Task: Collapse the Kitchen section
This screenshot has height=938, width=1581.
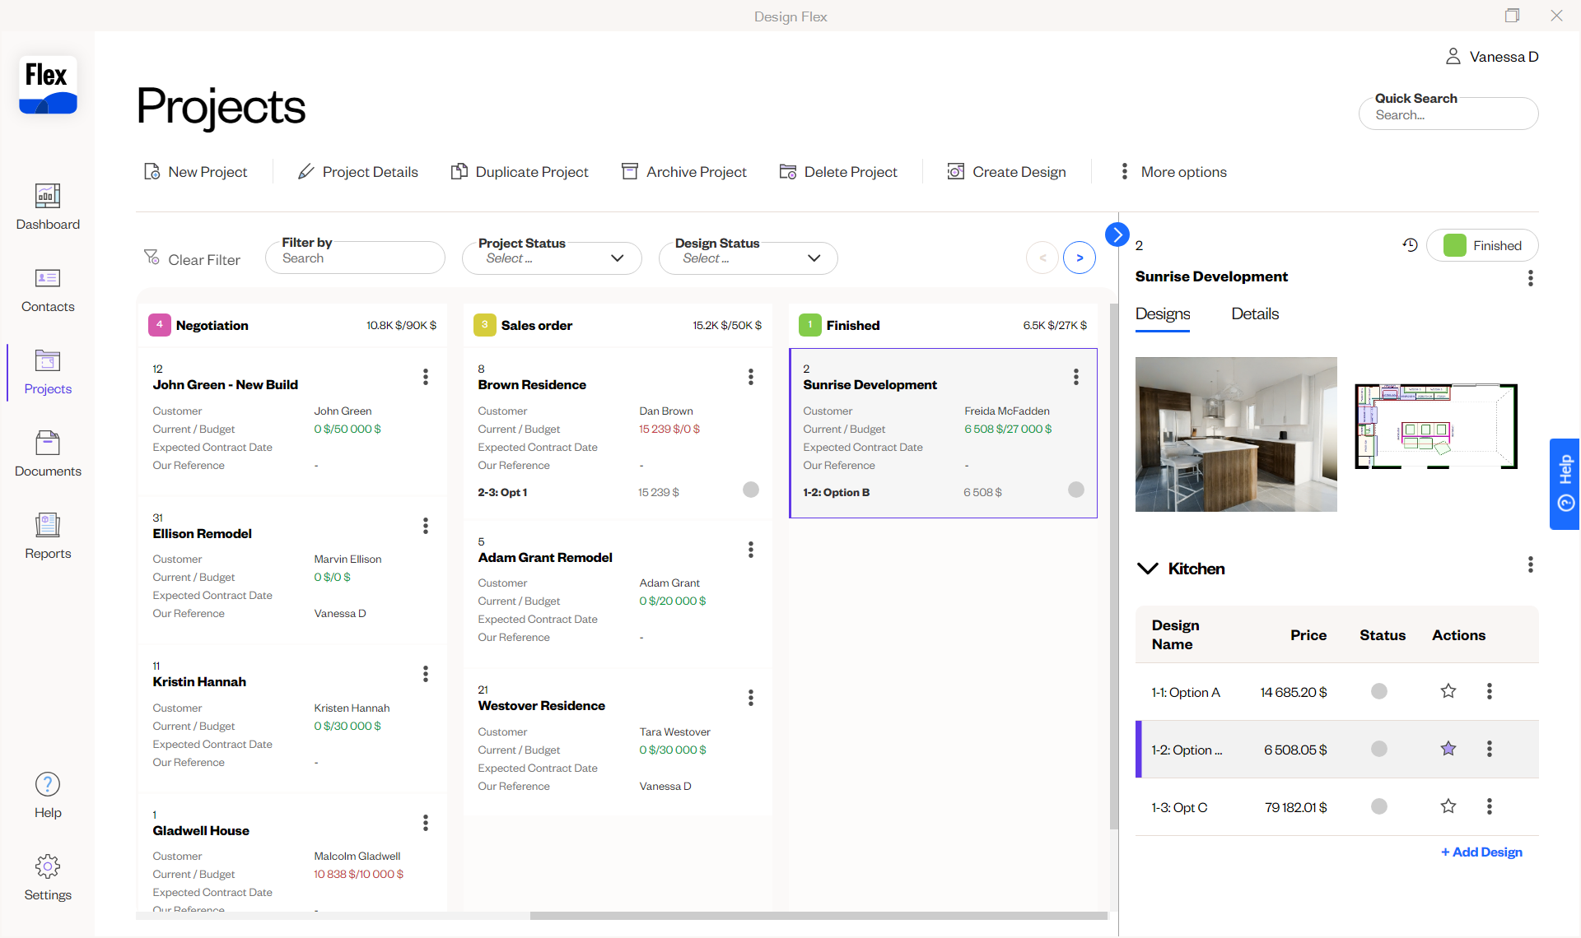Action: 1147,569
